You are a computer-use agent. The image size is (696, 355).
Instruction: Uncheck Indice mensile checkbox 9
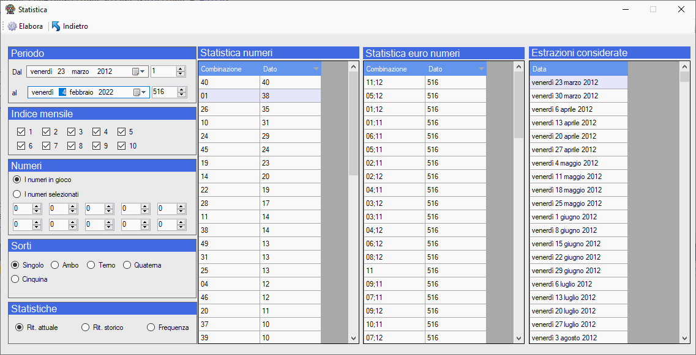96,145
